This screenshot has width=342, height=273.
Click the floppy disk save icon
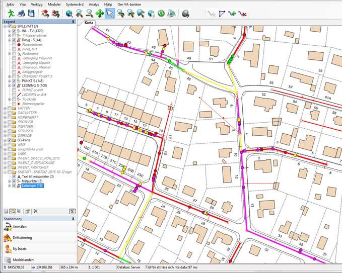[x=31, y=14]
